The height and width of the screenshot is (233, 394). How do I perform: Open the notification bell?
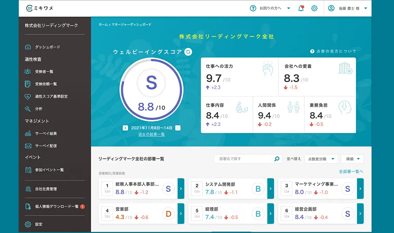point(301,8)
